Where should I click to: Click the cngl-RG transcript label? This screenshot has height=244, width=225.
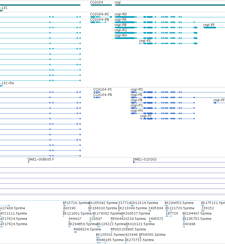pyautogui.click(x=121, y=30)
